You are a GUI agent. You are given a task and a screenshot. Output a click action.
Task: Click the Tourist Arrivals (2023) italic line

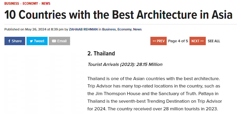coord(125,65)
